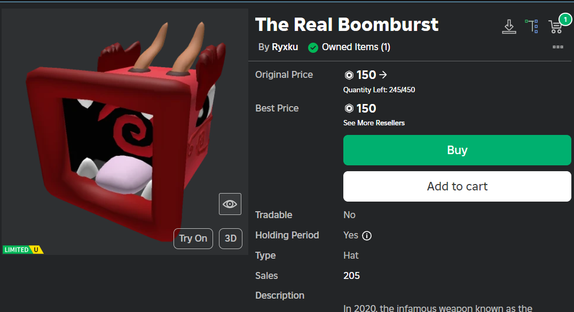Click the Robux icon beside Best Price
Screen dimensions: 574x312
349,109
